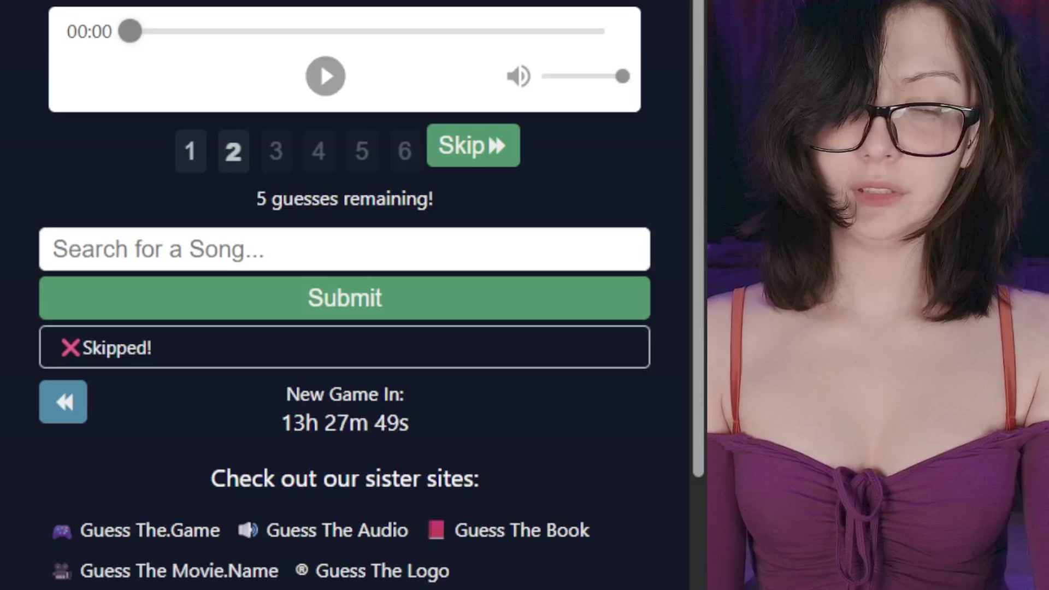Viewport: 1049px width, 590px height.
Task: Focus the Search for a Song field
Action: tap(344, 249)
